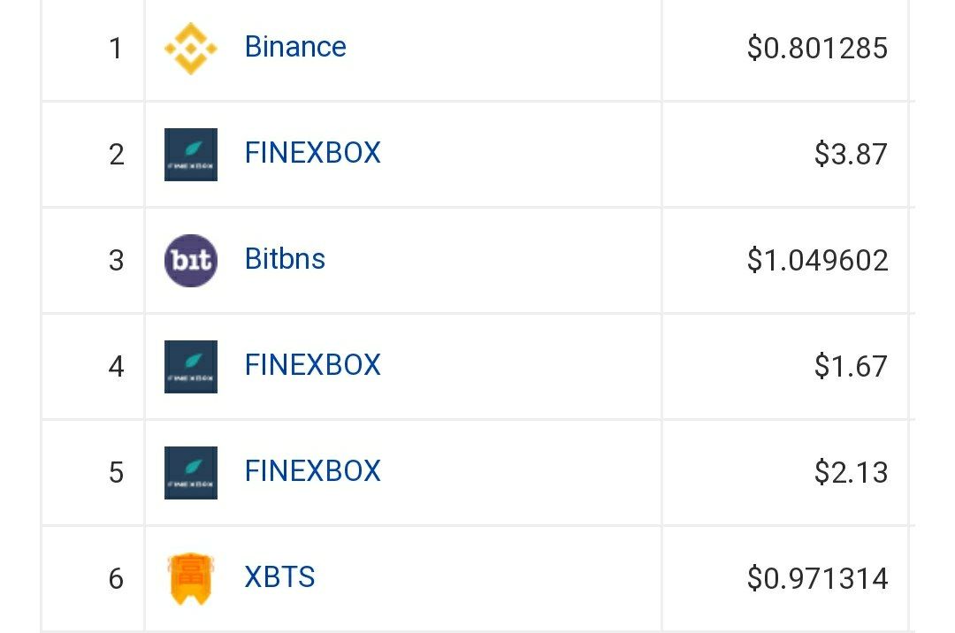Screen dimensions: 955x633
Task: Open the XBTS exchange link
Action: [279, 577]
